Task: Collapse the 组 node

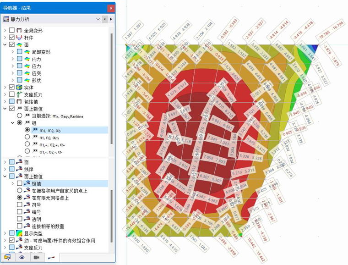Action: [13, 123]
